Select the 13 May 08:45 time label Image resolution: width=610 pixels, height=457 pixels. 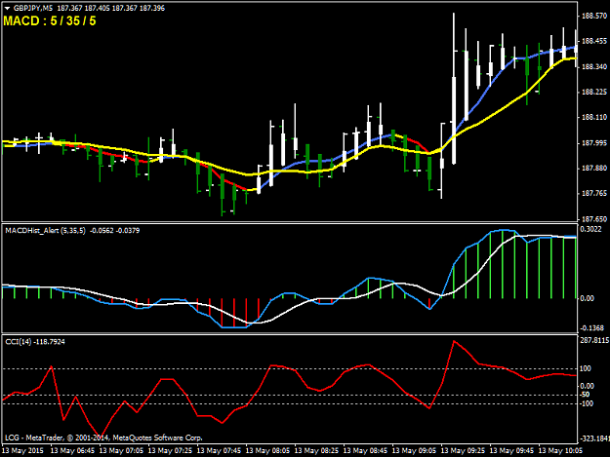pyautogui.click(x=365, y=451)
